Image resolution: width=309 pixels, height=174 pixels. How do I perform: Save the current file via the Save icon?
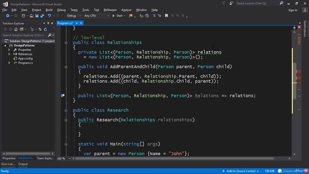pyautogui.click(x=37, y=16)
